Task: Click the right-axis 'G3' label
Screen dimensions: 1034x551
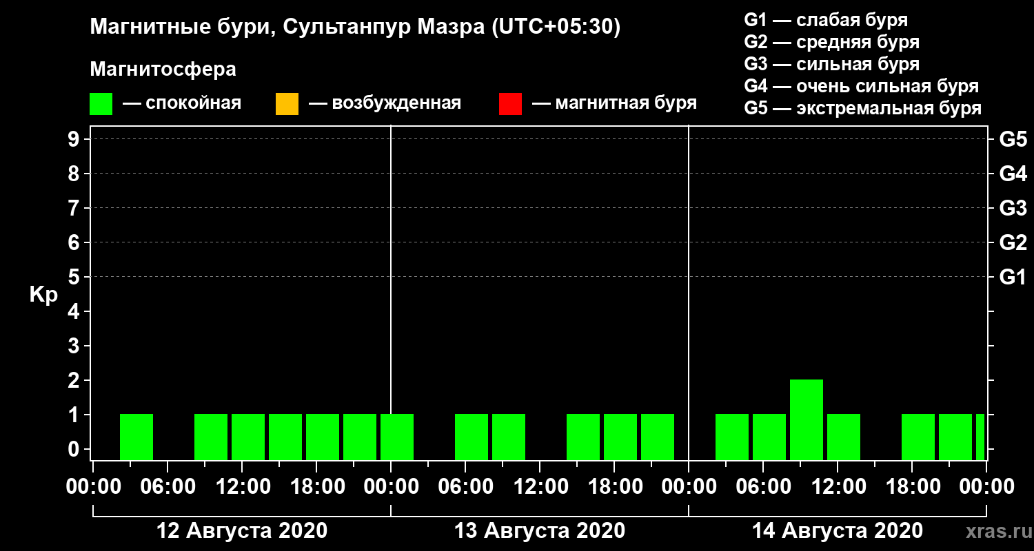Action: [1013, 208]
